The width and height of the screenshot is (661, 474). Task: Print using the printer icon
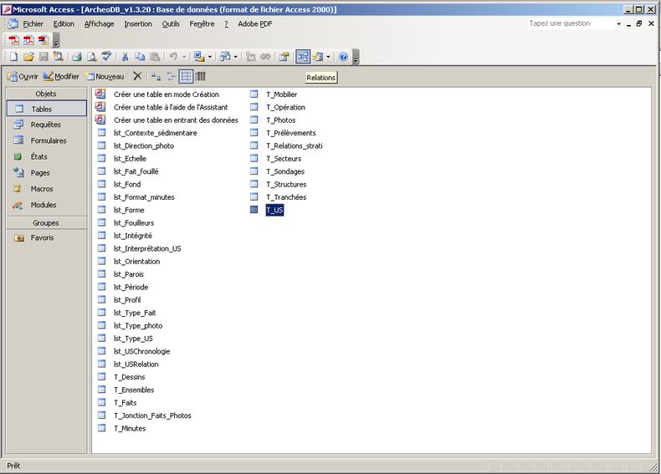(76, 57)
